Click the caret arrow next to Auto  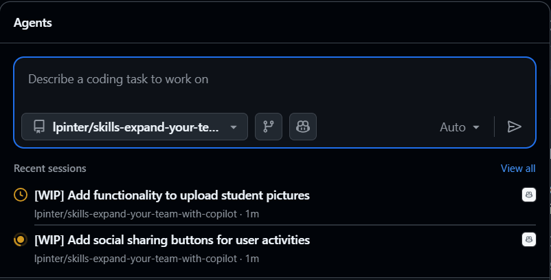coord(475,128)
